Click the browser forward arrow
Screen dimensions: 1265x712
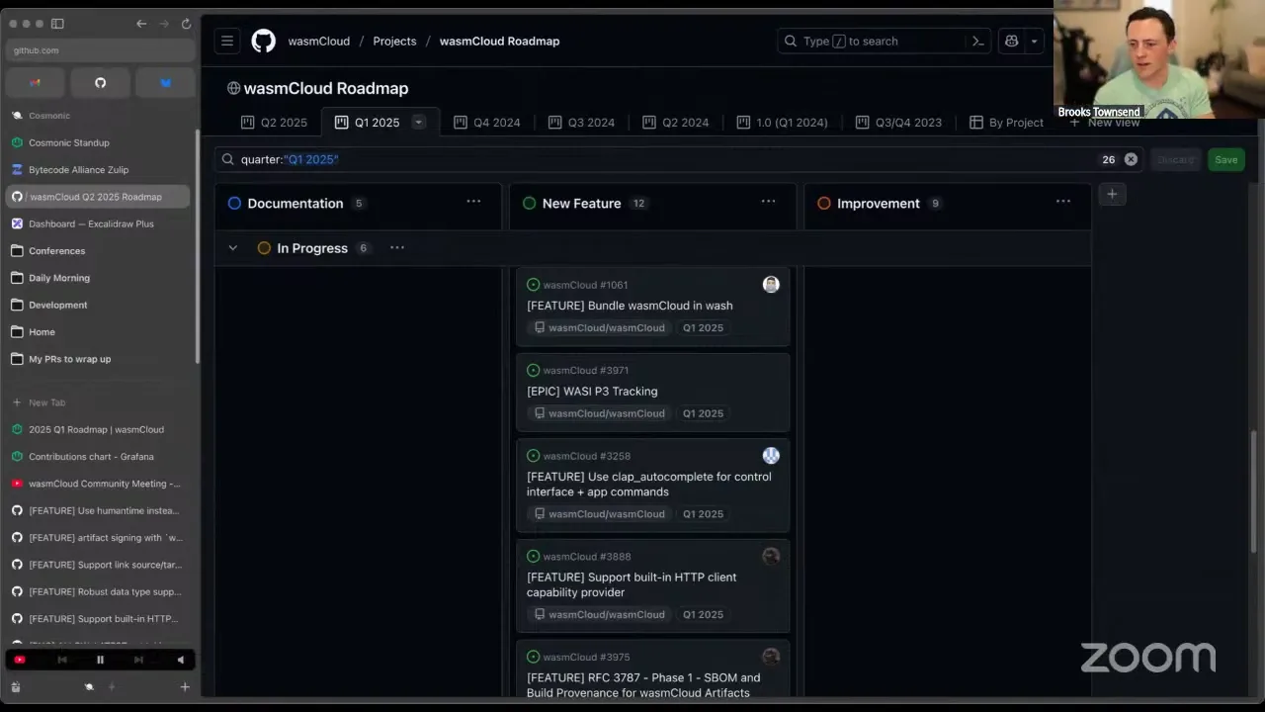(164, 24)
